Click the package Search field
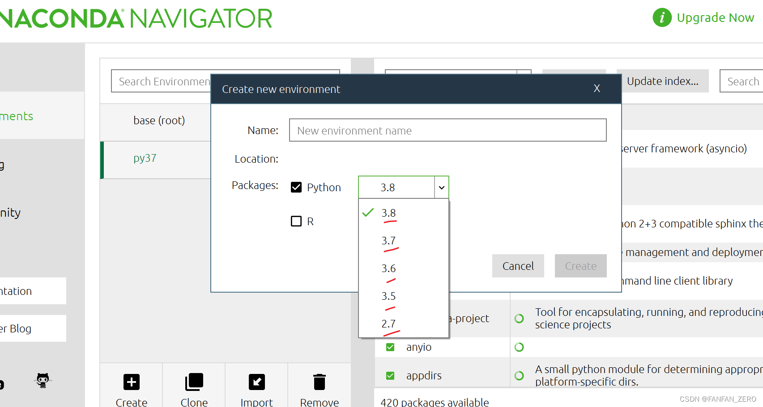 click(742, 81)
